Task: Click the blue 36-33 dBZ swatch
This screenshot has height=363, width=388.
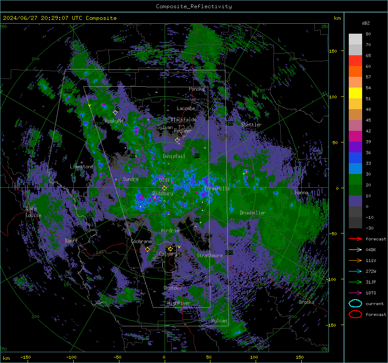Action: pyautogui.click(x=355, y=158)
